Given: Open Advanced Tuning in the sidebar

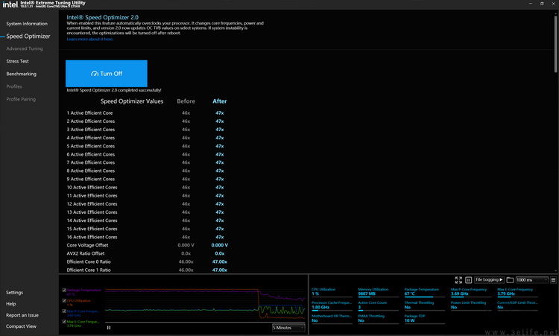Looking at the screenshot, I should (x=25, y=48).
